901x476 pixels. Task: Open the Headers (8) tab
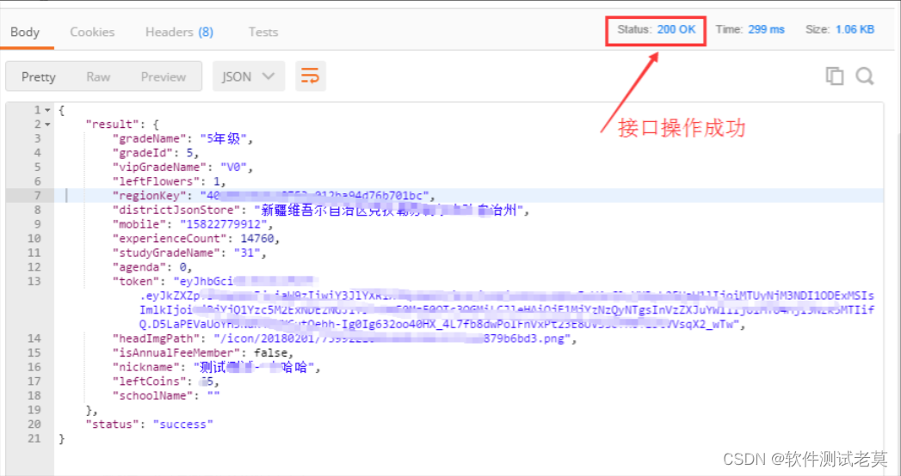[x=179, y=32]
